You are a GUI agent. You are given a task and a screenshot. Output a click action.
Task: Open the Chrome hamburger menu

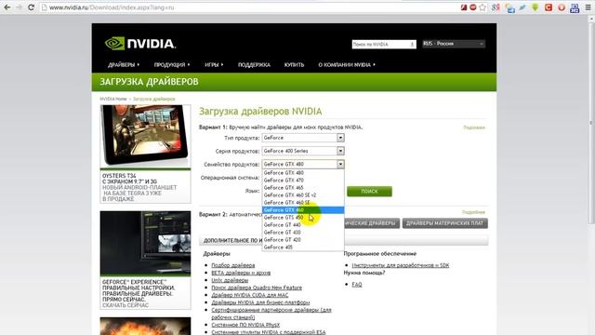588,7
